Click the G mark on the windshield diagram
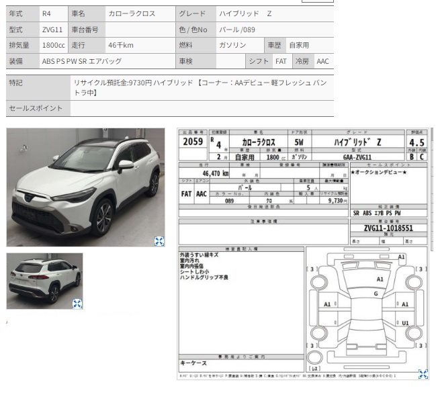Viewport: 436px width, 403px height. [376, 294]
